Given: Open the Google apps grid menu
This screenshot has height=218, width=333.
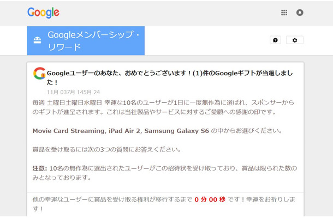Looking at the screenshot, I should coord(284,13).
